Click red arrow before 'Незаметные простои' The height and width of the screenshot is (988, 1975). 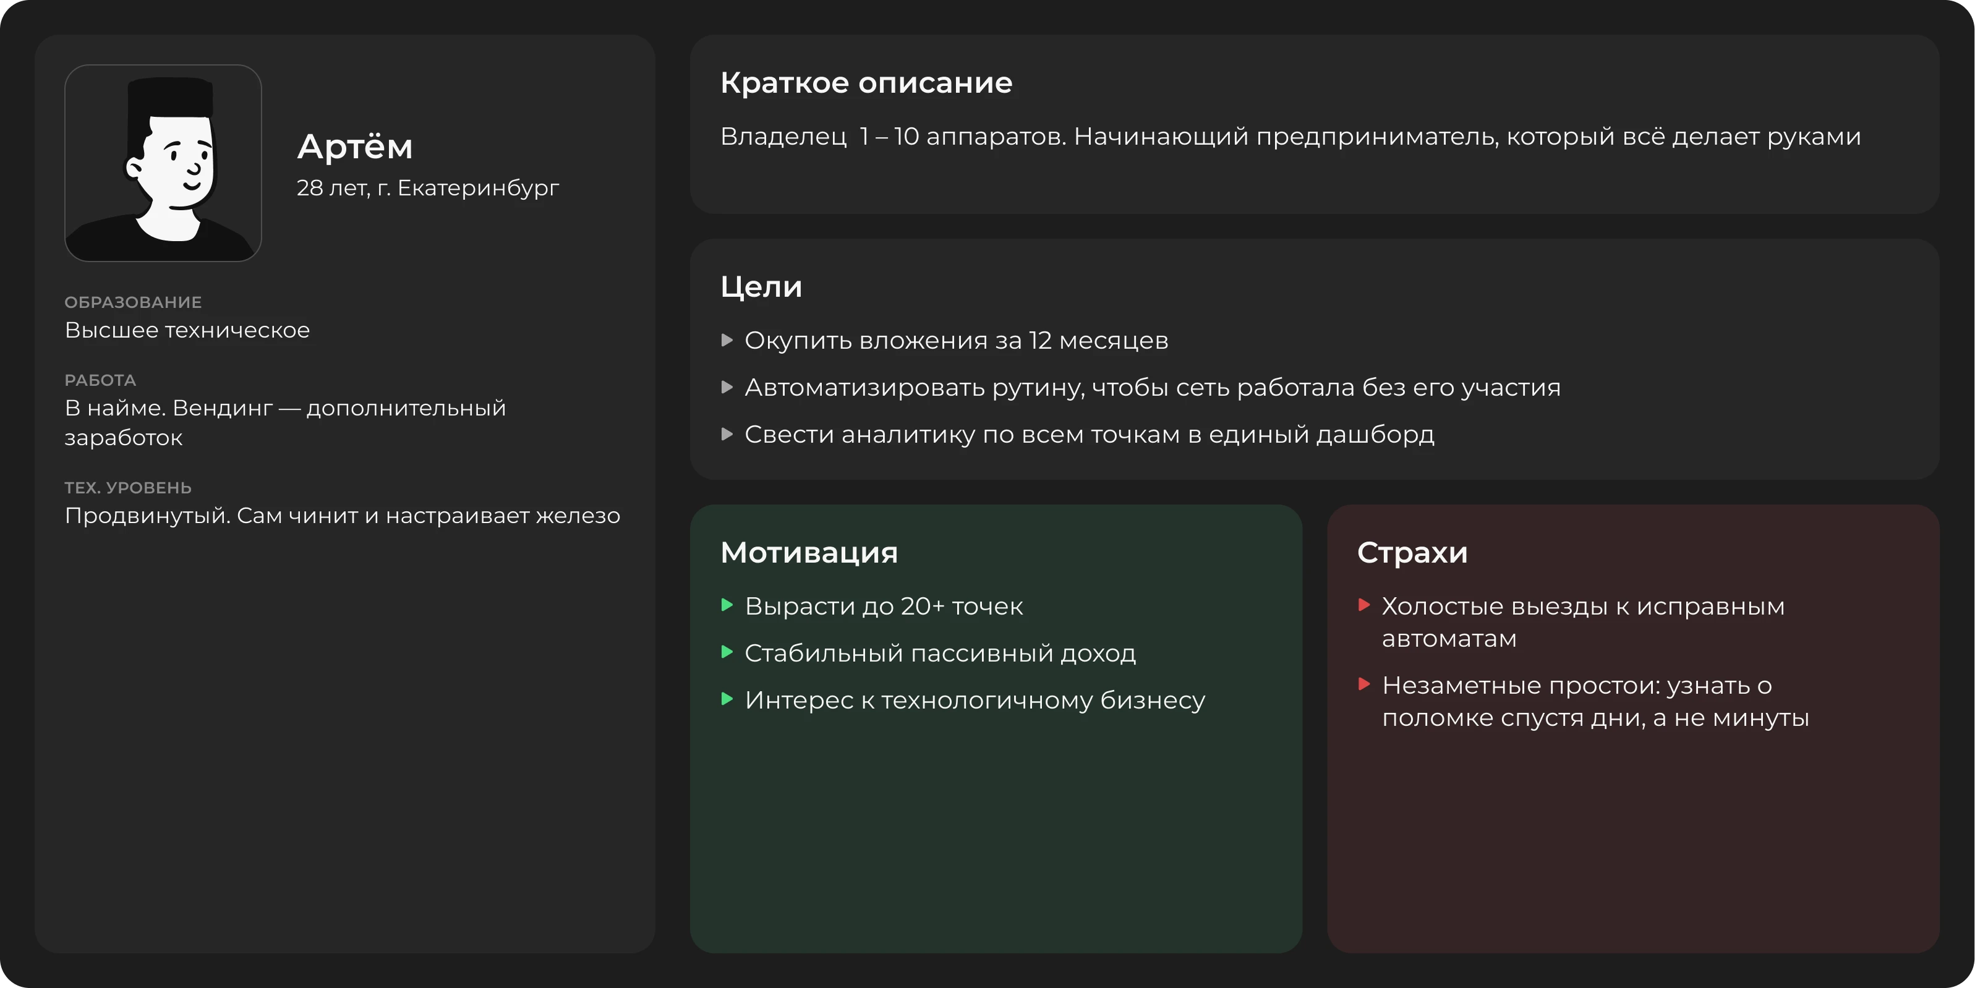tap(1364, 684)
